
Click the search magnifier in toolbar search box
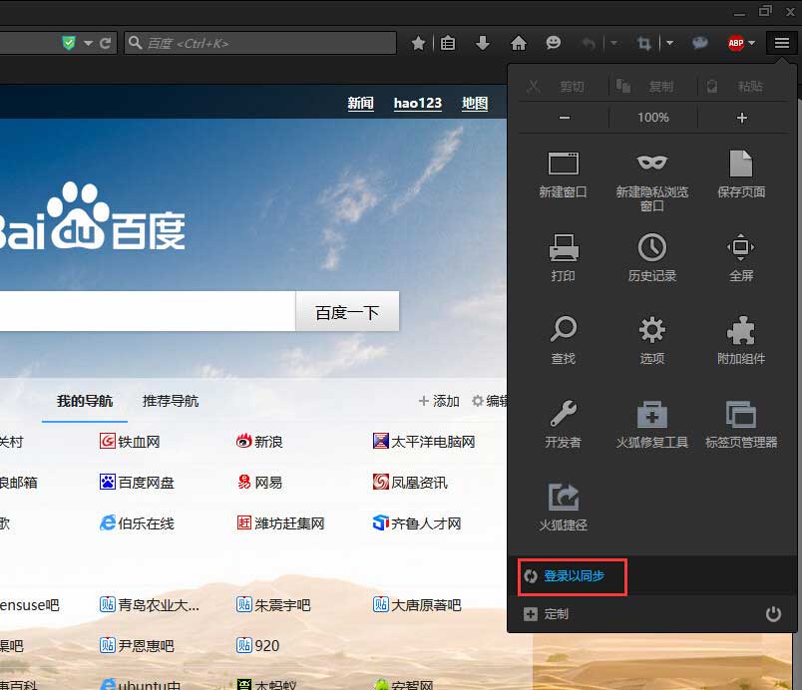[x=135, y=43]
